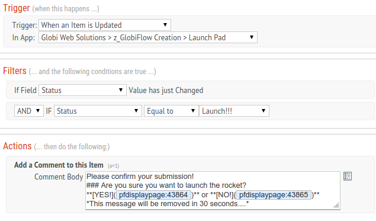Screen dimensions: 376x221
Task: Open the field token picker icon
Action: 348,176
